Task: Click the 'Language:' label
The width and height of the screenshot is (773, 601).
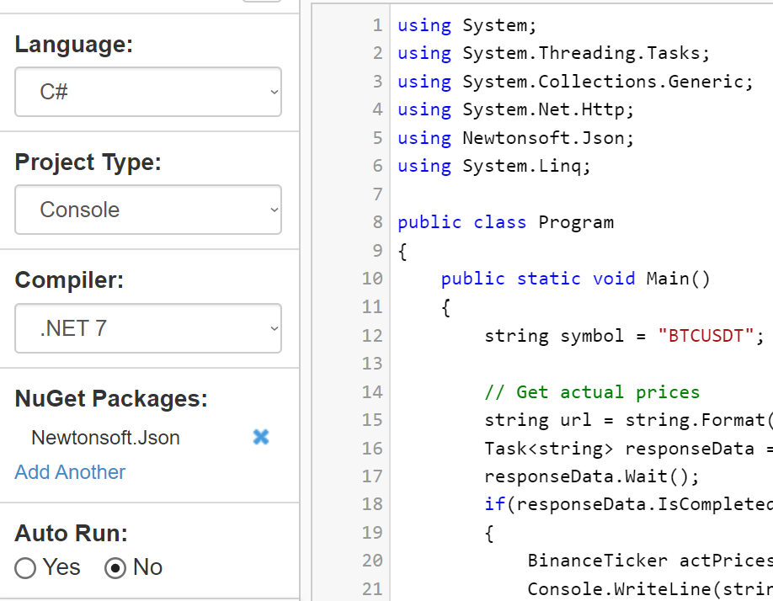Action: [74, 45]
